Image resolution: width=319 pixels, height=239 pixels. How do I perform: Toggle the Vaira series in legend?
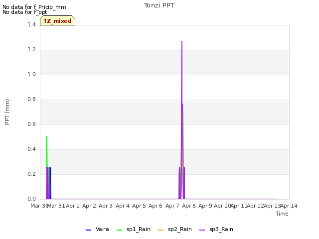coord(97,230)
